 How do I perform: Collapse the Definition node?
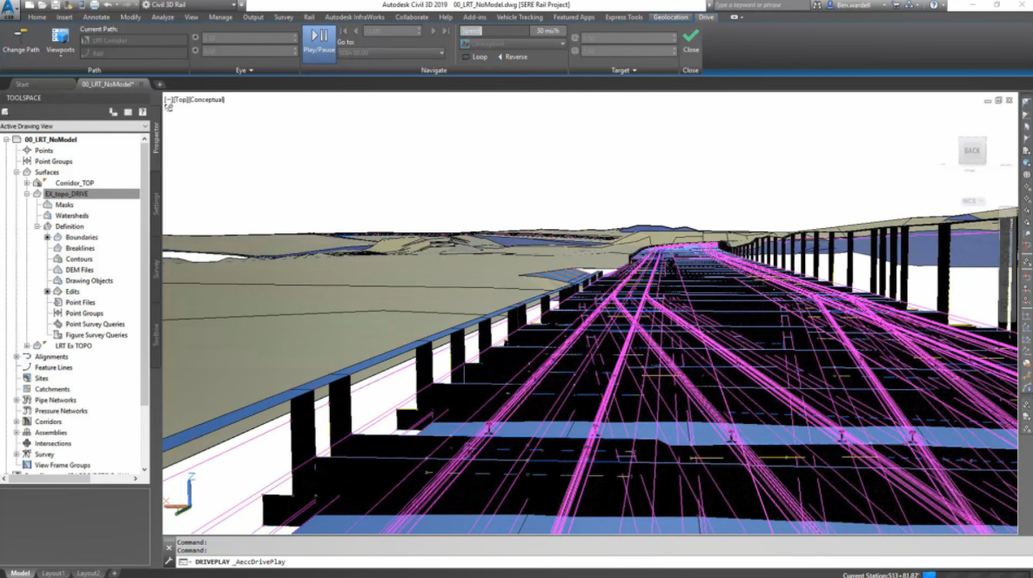[37, 226]
